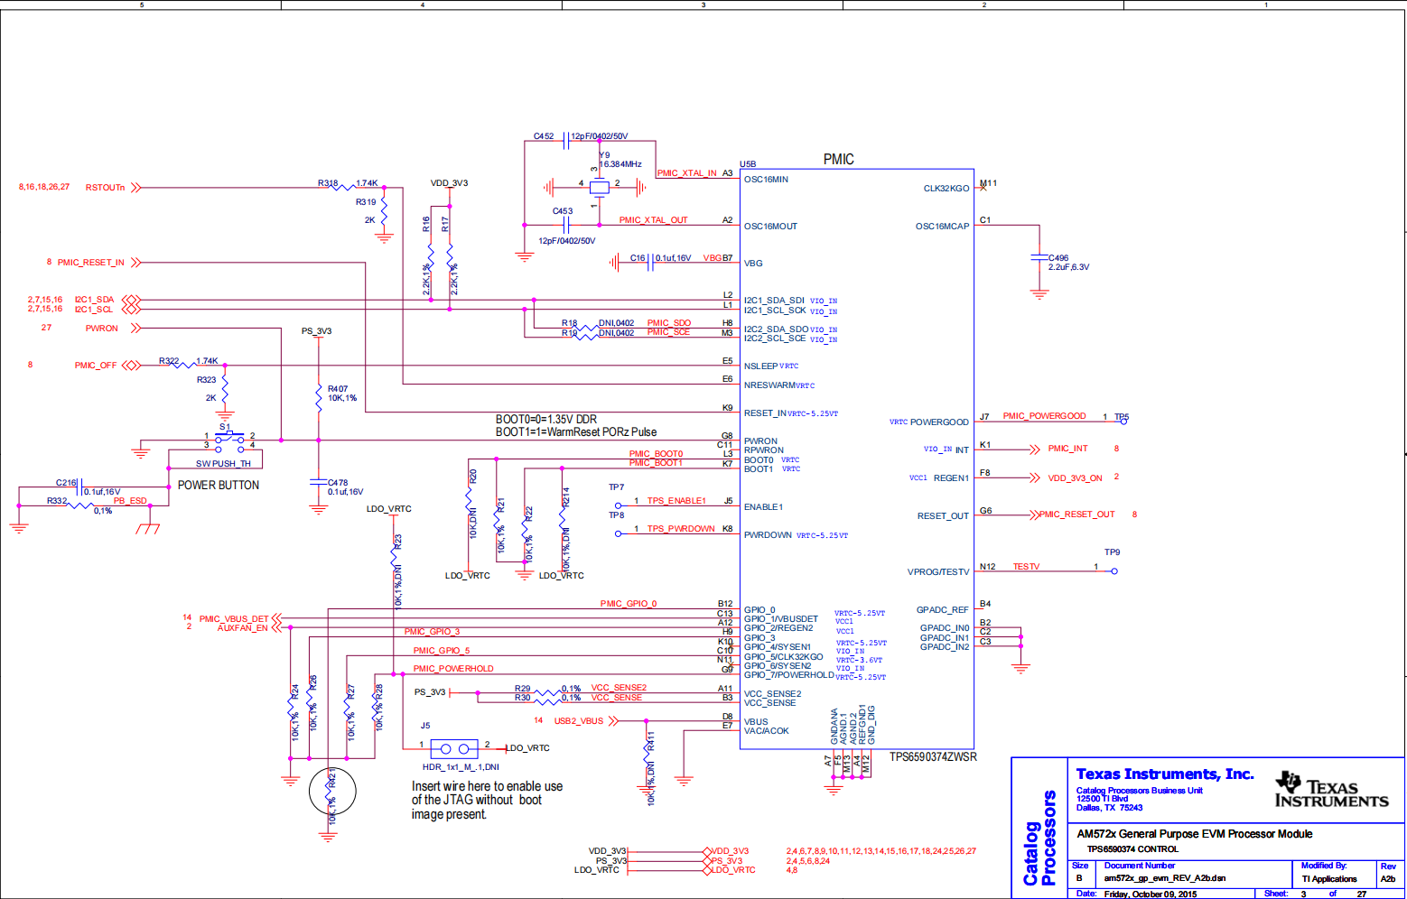Click the JTAG wire insertion instruction note
This screenshot has height=899, width=1407.
[480, 802]
